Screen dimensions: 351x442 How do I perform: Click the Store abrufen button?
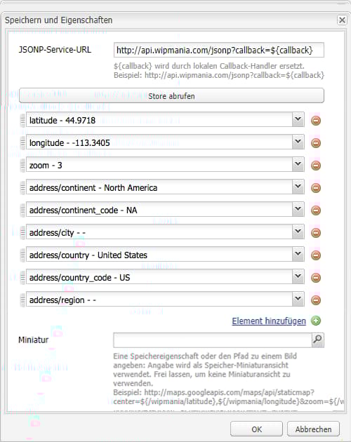coord(171,96)
